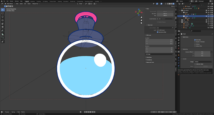This screenshot has height=115, width=214.
Task: Enable the Holdout checkbox
Action: pos(195,44)
